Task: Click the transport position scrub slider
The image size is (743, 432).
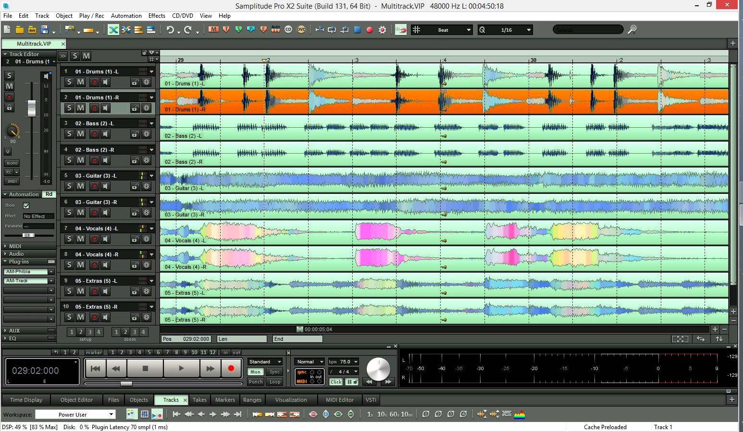Action: click(126, 384)
